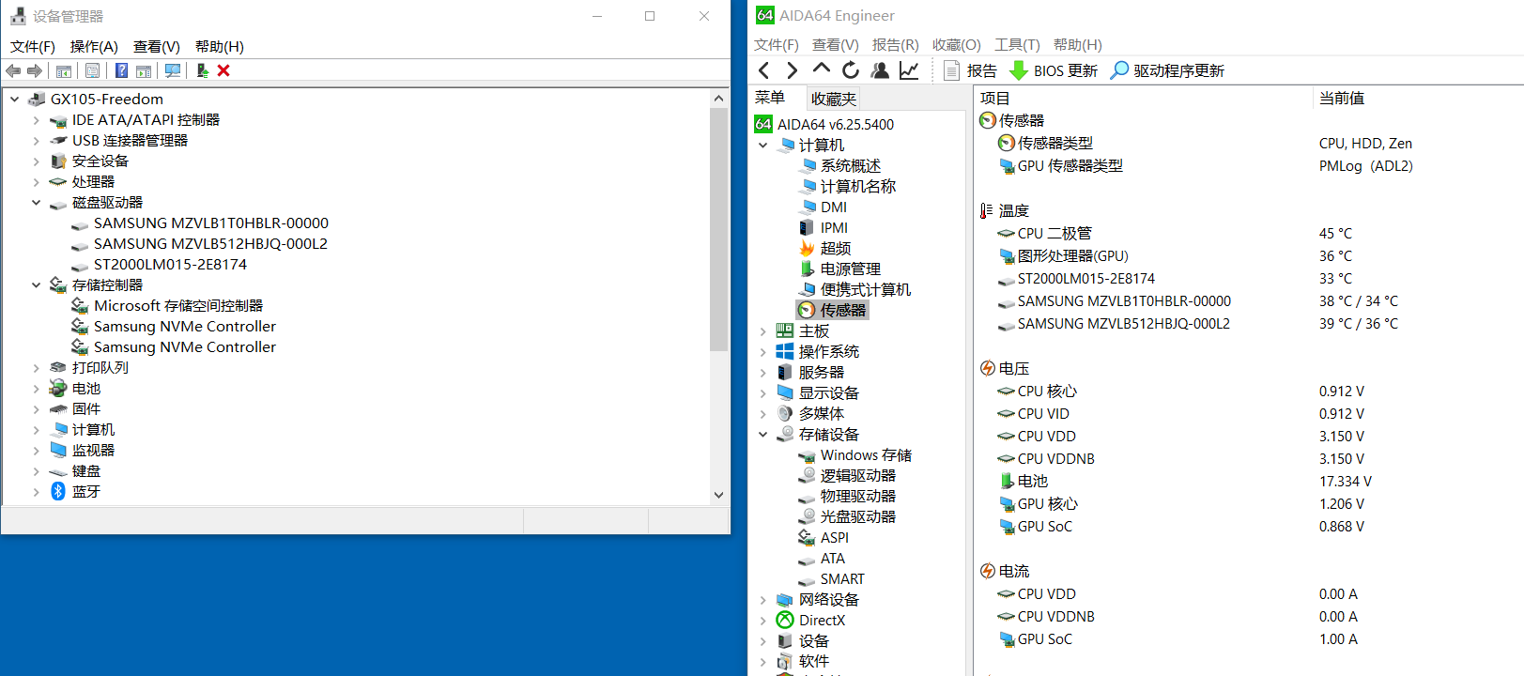Open SMART page in AIDA64 tree
Screen dimensions: 1524x676
pos(842,578)
